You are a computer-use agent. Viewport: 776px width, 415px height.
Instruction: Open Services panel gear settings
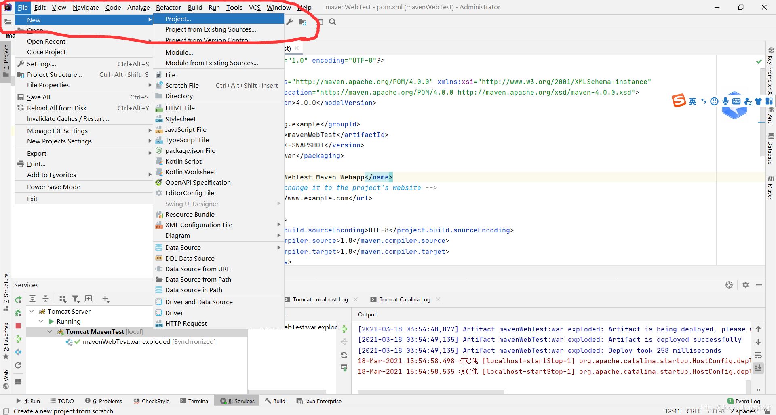click(x=745, y=285)
